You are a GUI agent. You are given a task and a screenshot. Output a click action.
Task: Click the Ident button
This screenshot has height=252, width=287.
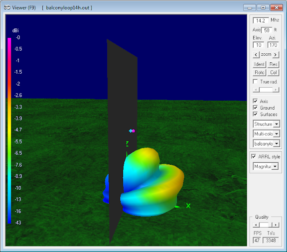[x=260, y=64]
